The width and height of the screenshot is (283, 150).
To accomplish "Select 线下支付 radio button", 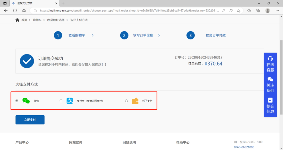I will [x=127, y=101].
